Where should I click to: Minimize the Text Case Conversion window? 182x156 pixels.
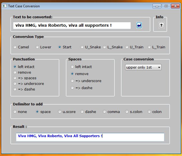point(157,6)
